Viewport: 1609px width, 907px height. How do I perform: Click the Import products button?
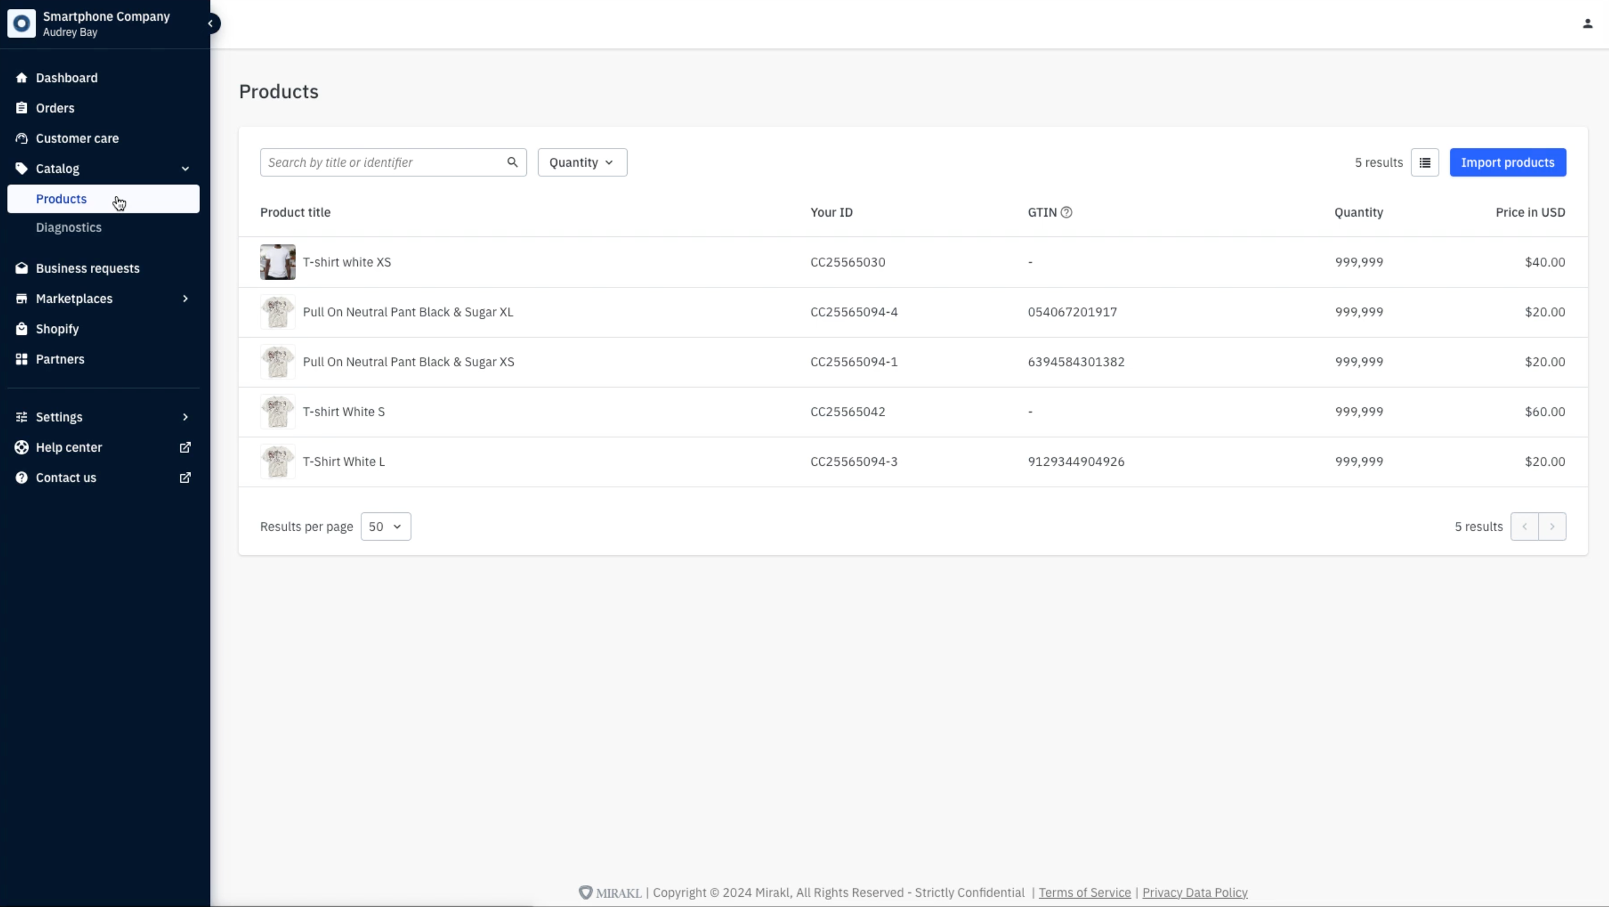[x=1508, y=161]
